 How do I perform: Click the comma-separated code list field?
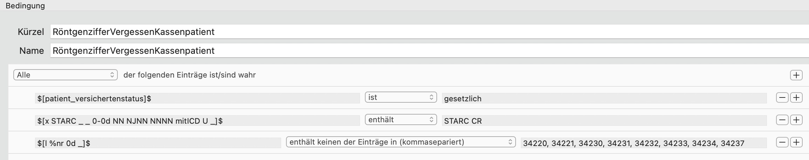(x=644, y=143)
